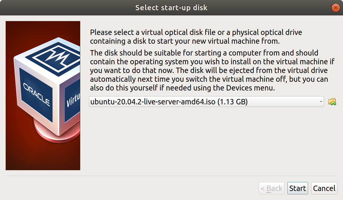Click the horizontal separator above the buttons
This screenshot has height=200, width=343.
(x=171, y=176)
